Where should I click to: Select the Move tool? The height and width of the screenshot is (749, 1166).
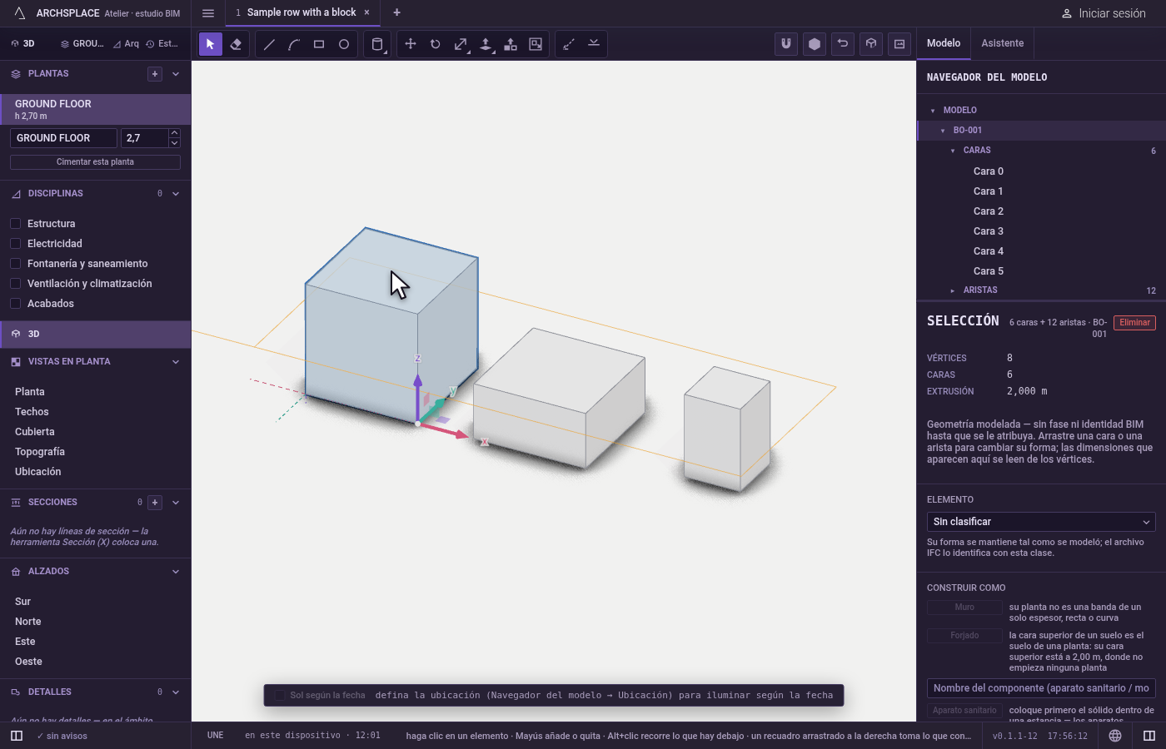[411, 44]
